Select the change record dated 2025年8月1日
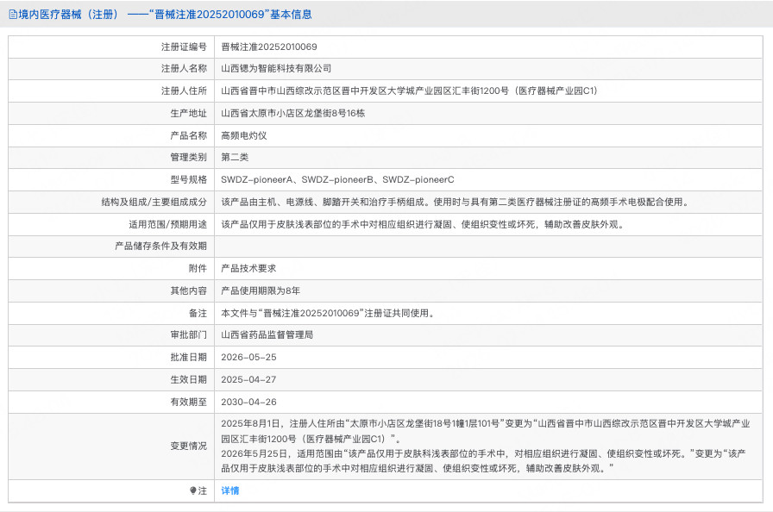This screenshot has height=512, width=773. (486, 431)
